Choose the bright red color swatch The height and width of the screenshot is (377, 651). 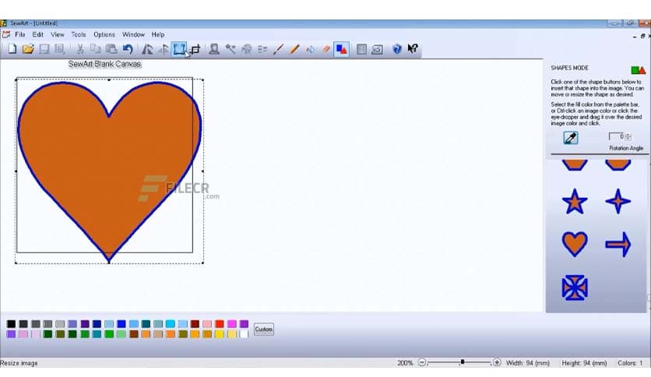220,324
